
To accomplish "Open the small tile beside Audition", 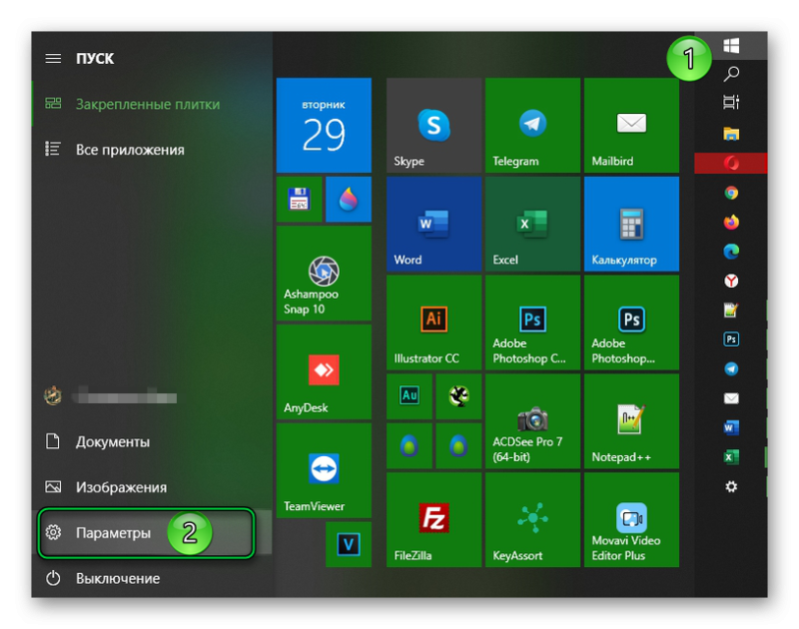I will [459, 396].
